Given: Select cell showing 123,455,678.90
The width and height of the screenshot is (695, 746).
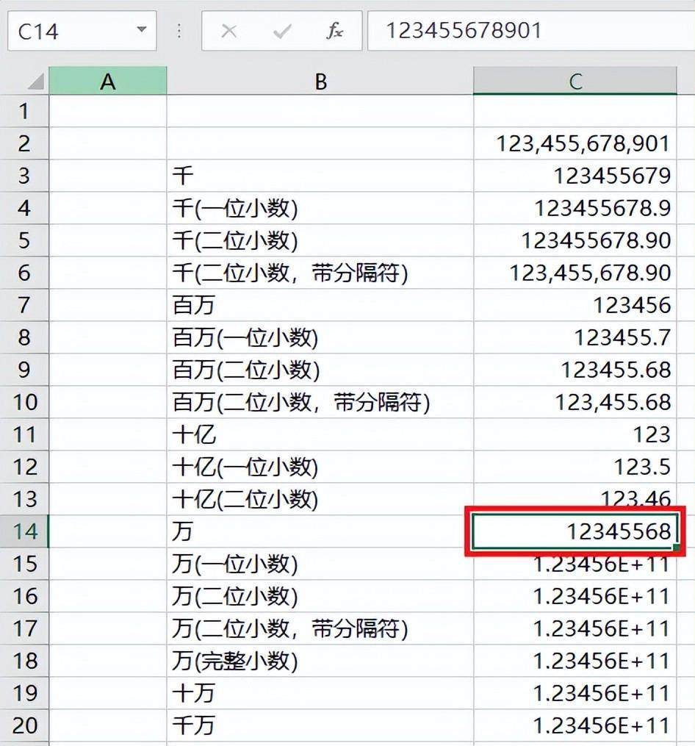Looking at the screenshot, I should pos(575,273).
